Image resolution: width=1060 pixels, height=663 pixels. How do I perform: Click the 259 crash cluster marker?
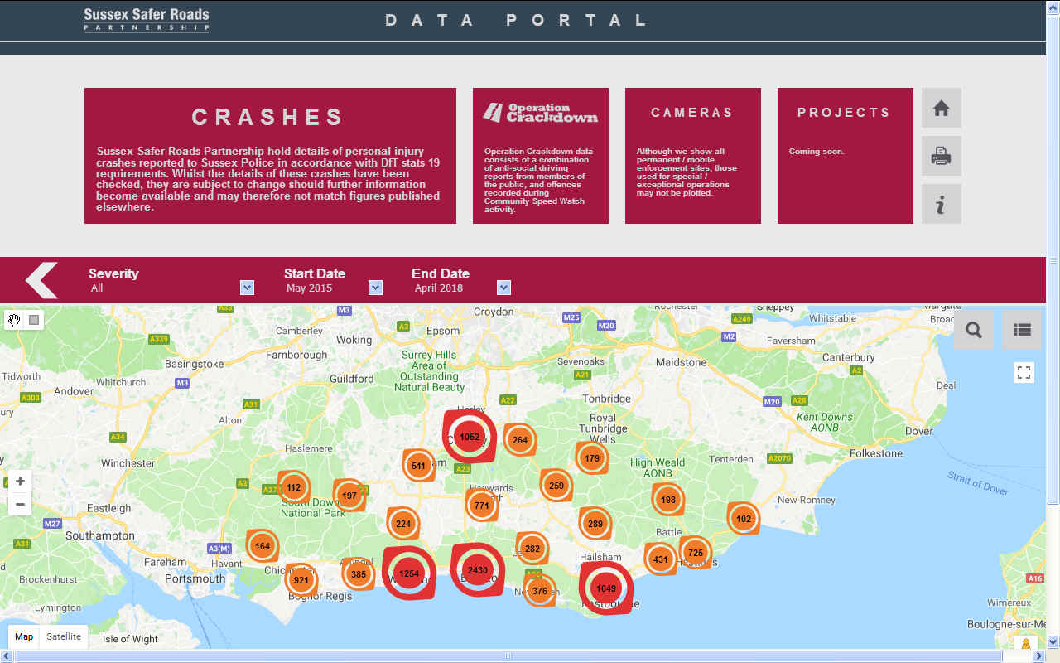pos(556,486)
